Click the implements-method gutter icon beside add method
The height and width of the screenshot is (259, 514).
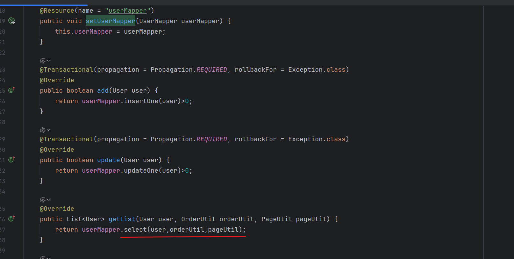tap(11, 90)
